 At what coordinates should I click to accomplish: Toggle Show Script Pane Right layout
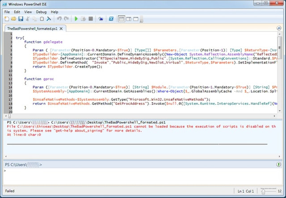point(130,19)
